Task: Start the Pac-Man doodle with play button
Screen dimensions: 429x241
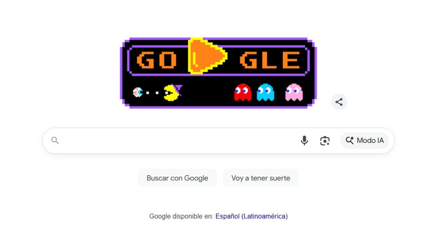Action: coord(207,56)
